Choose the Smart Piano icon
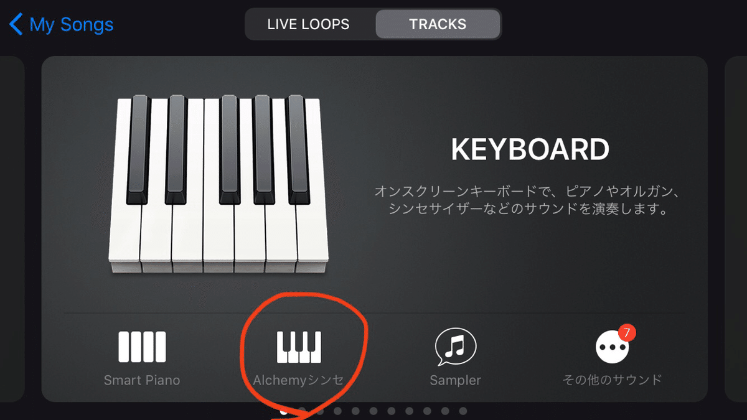This screenshot has width=747, height=420. point(142,347)
